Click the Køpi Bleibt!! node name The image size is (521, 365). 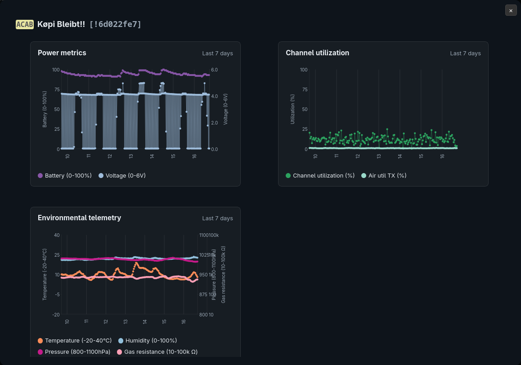click(61, 24)
